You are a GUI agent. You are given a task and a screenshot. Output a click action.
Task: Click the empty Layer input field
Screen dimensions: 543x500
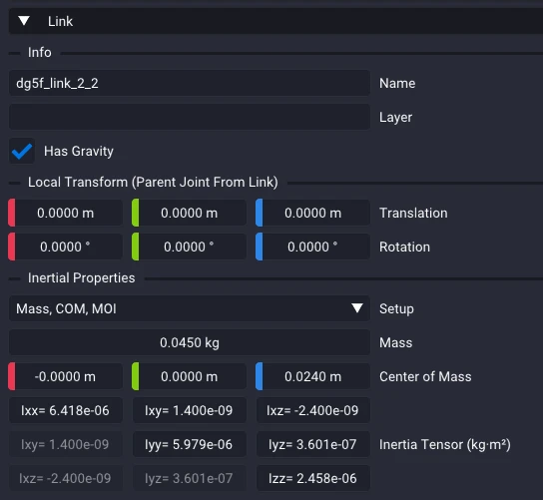click(190, 117)
